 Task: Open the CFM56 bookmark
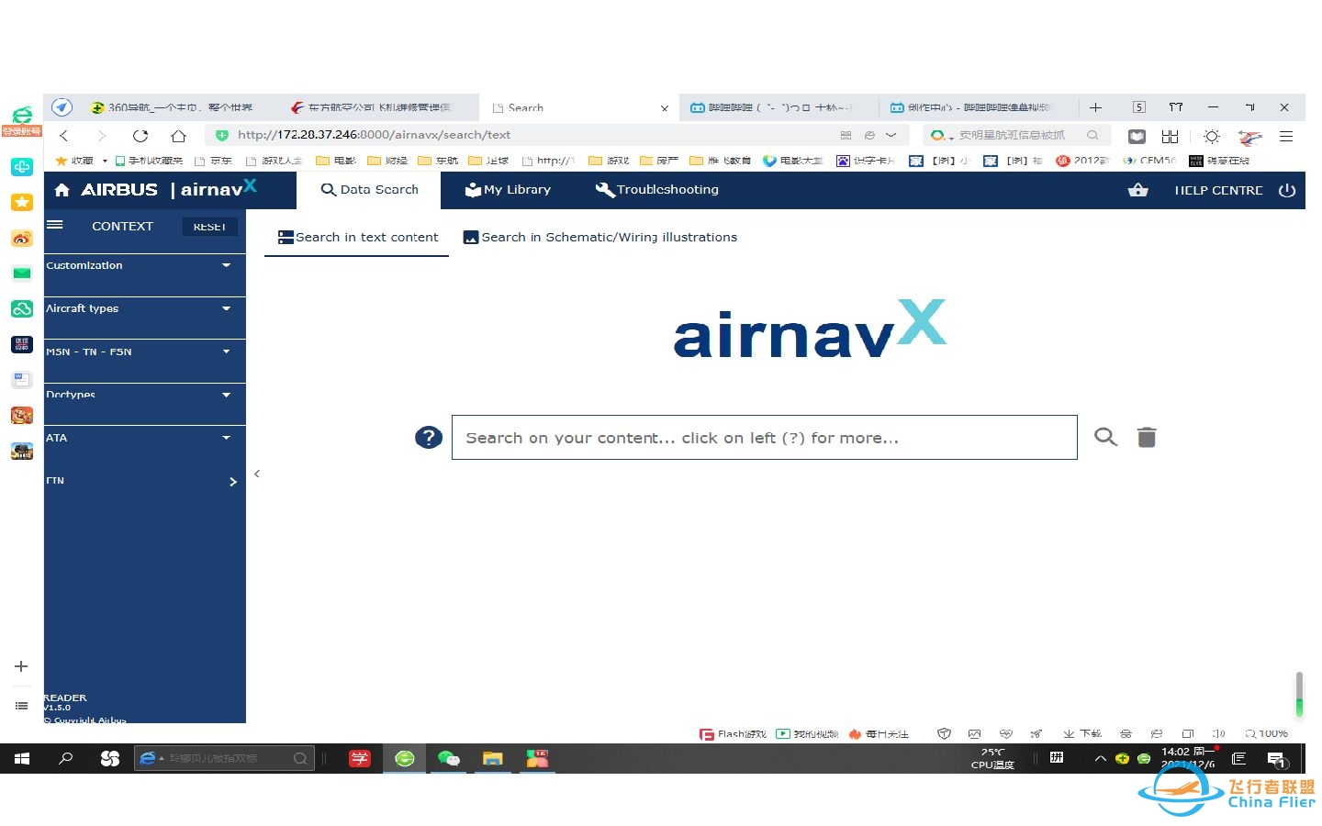[x=1149, y=161]
